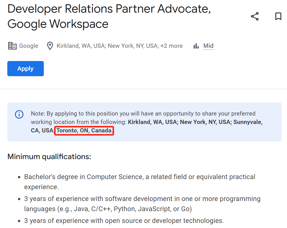Click the Minimum qualifications heading

point(49,157)
